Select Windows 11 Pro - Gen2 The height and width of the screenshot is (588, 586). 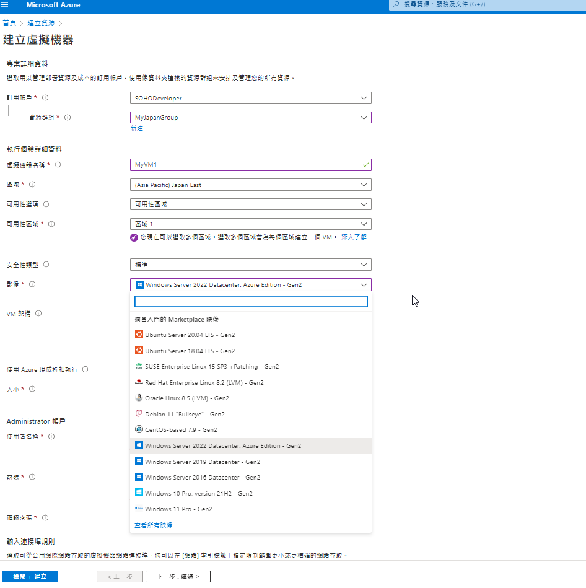[250, 509]
